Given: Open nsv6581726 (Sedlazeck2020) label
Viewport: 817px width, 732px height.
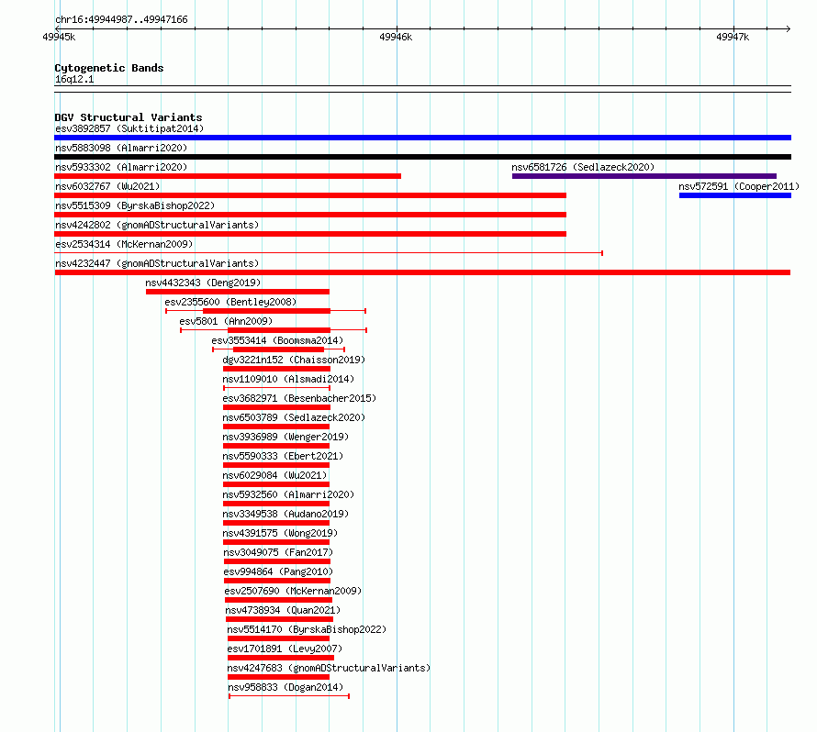Looking at the screenshot, I should click(x=583, y=167).
